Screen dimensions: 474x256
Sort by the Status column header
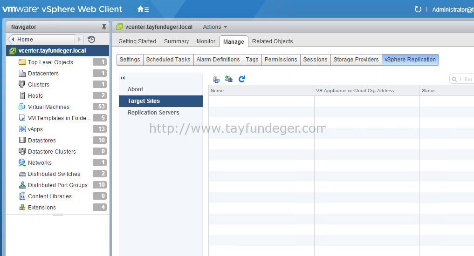point(447,91)
